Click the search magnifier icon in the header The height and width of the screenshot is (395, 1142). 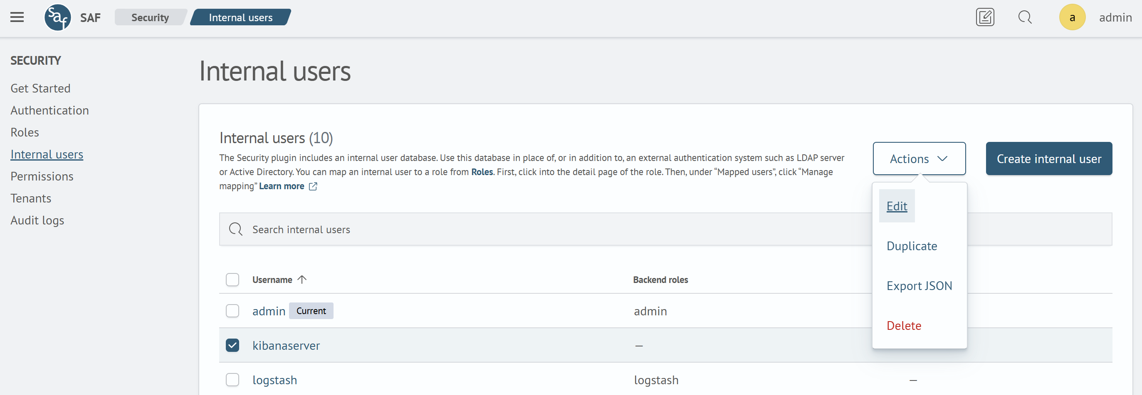1025,17
